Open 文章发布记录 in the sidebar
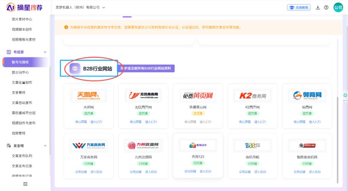The width and height of the screenshot is (348, 191). point(22,166)
